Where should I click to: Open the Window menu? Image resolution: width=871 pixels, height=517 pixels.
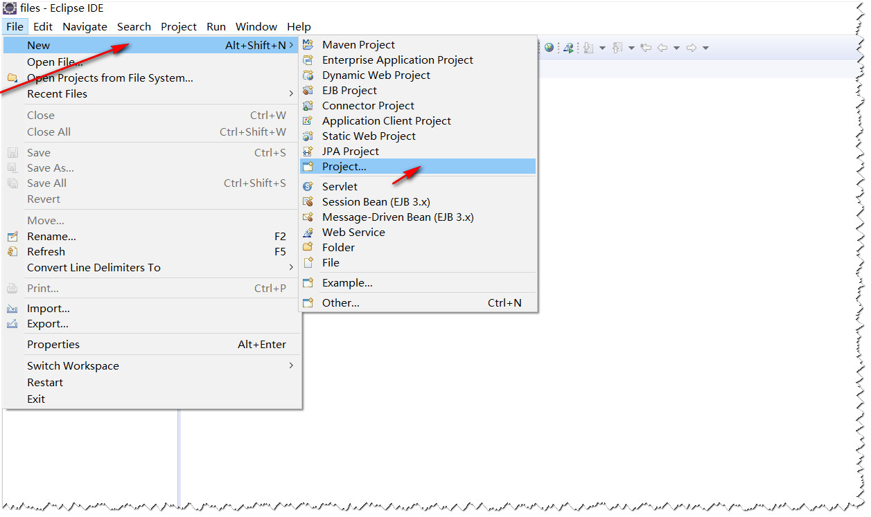tap(256, 26)
